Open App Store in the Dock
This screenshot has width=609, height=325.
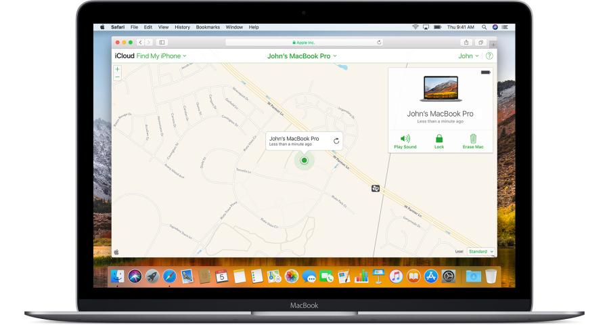(431, 276)
